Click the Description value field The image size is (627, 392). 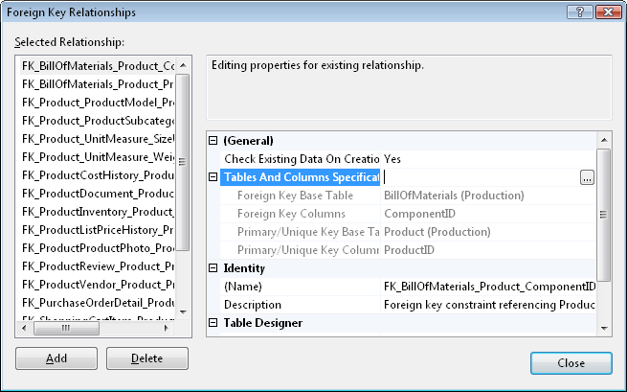tap(488, 305)
